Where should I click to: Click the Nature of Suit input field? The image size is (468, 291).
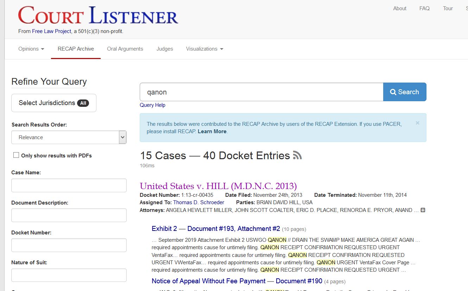[x=69, y=275]
